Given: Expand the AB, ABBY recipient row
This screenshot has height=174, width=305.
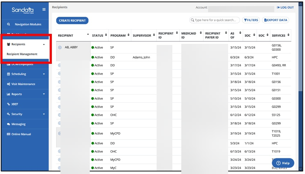Looking at the screenshot, I should tap(60, 47).
